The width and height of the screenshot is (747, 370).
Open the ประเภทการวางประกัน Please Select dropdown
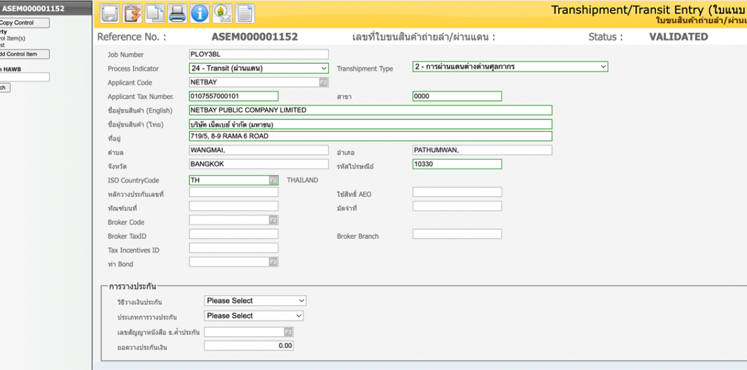click(253, 316)
